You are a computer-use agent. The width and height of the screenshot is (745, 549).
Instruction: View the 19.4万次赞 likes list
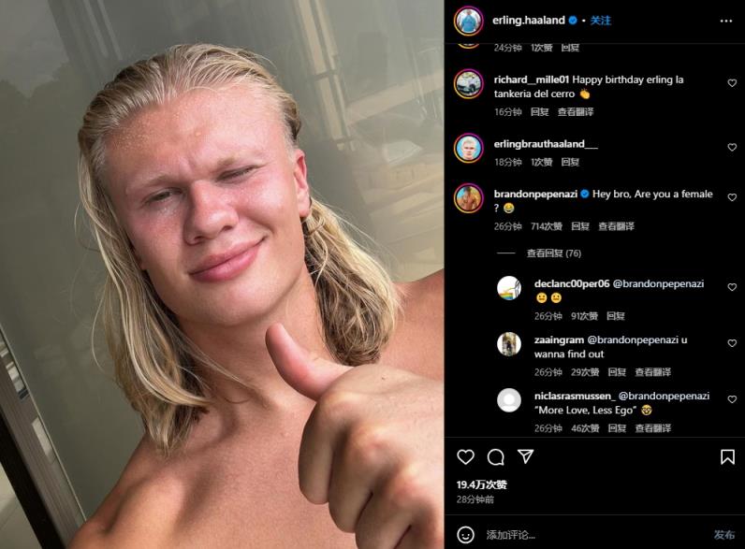(x=481, y=484)
